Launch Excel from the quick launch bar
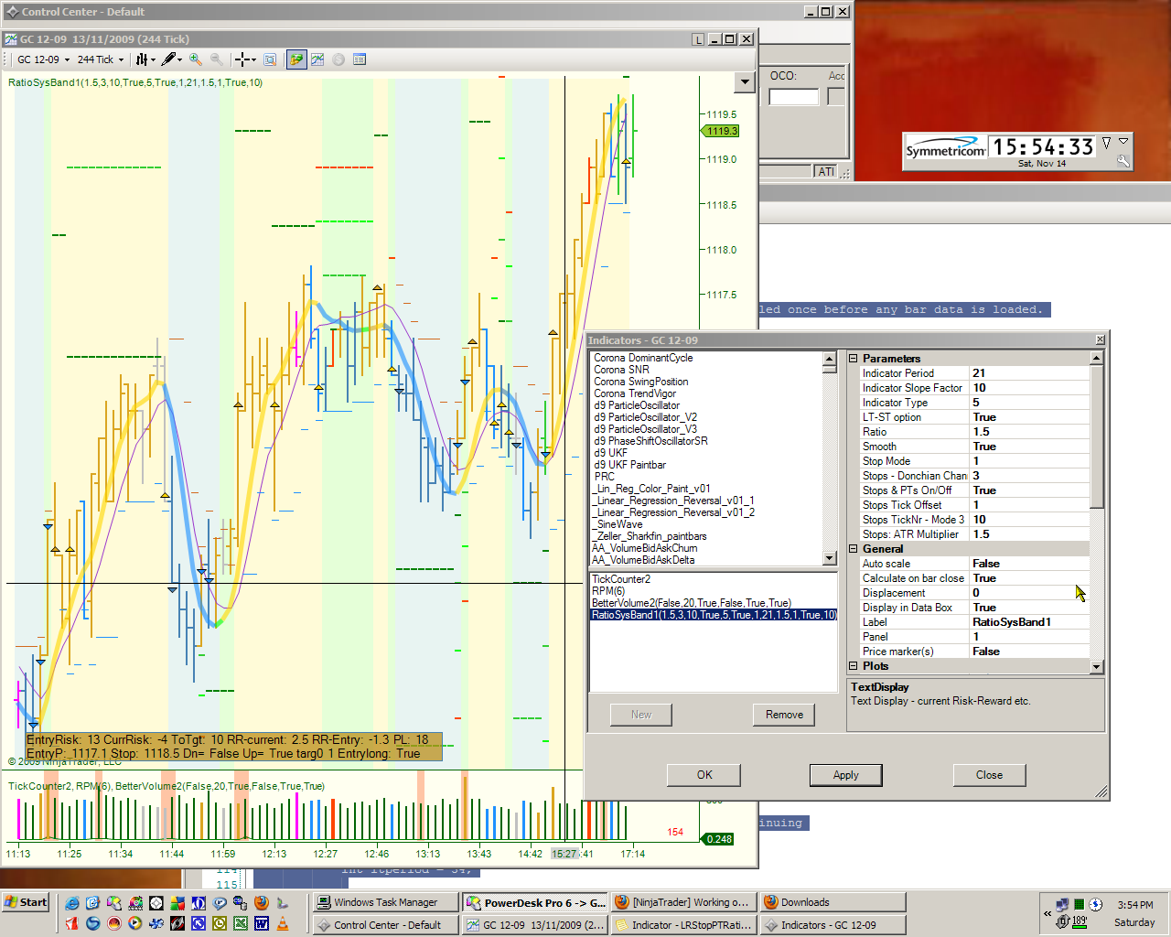 (240, 923)
